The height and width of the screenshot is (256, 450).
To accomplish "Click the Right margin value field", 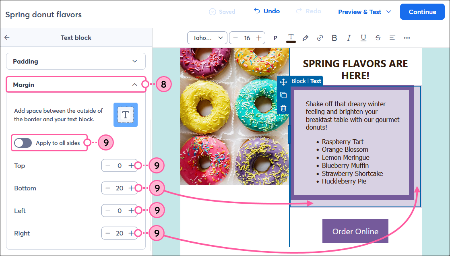I will pyautogui.click(x=120, y=233).
